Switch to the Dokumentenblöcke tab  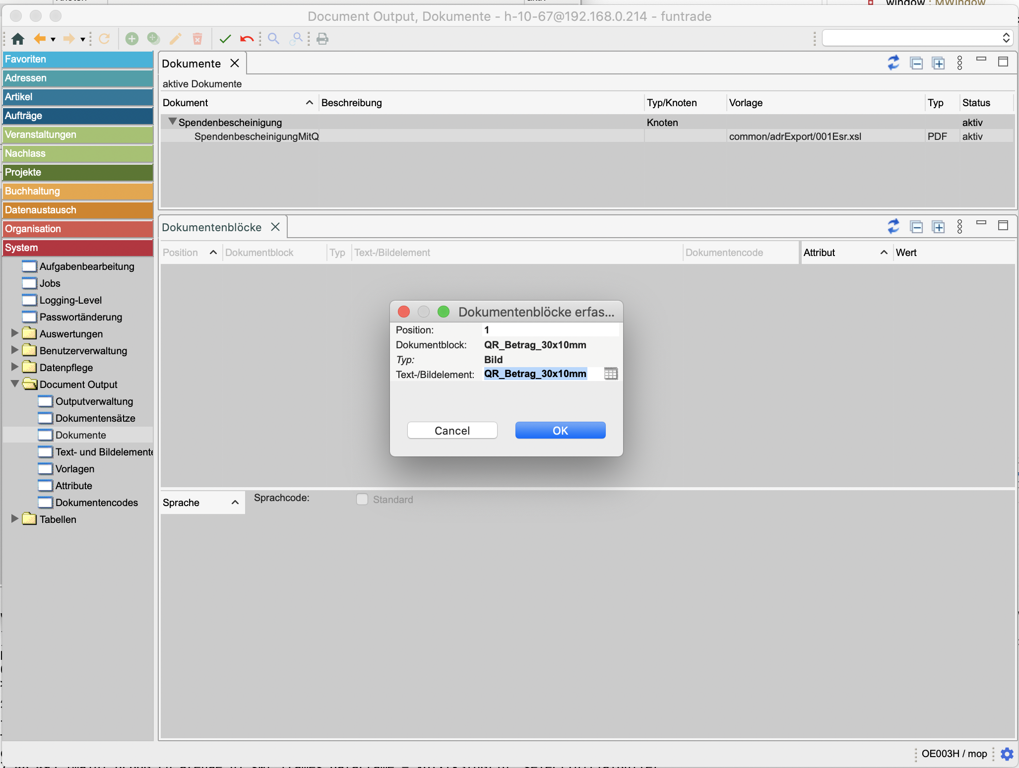(x=212, y=227)
